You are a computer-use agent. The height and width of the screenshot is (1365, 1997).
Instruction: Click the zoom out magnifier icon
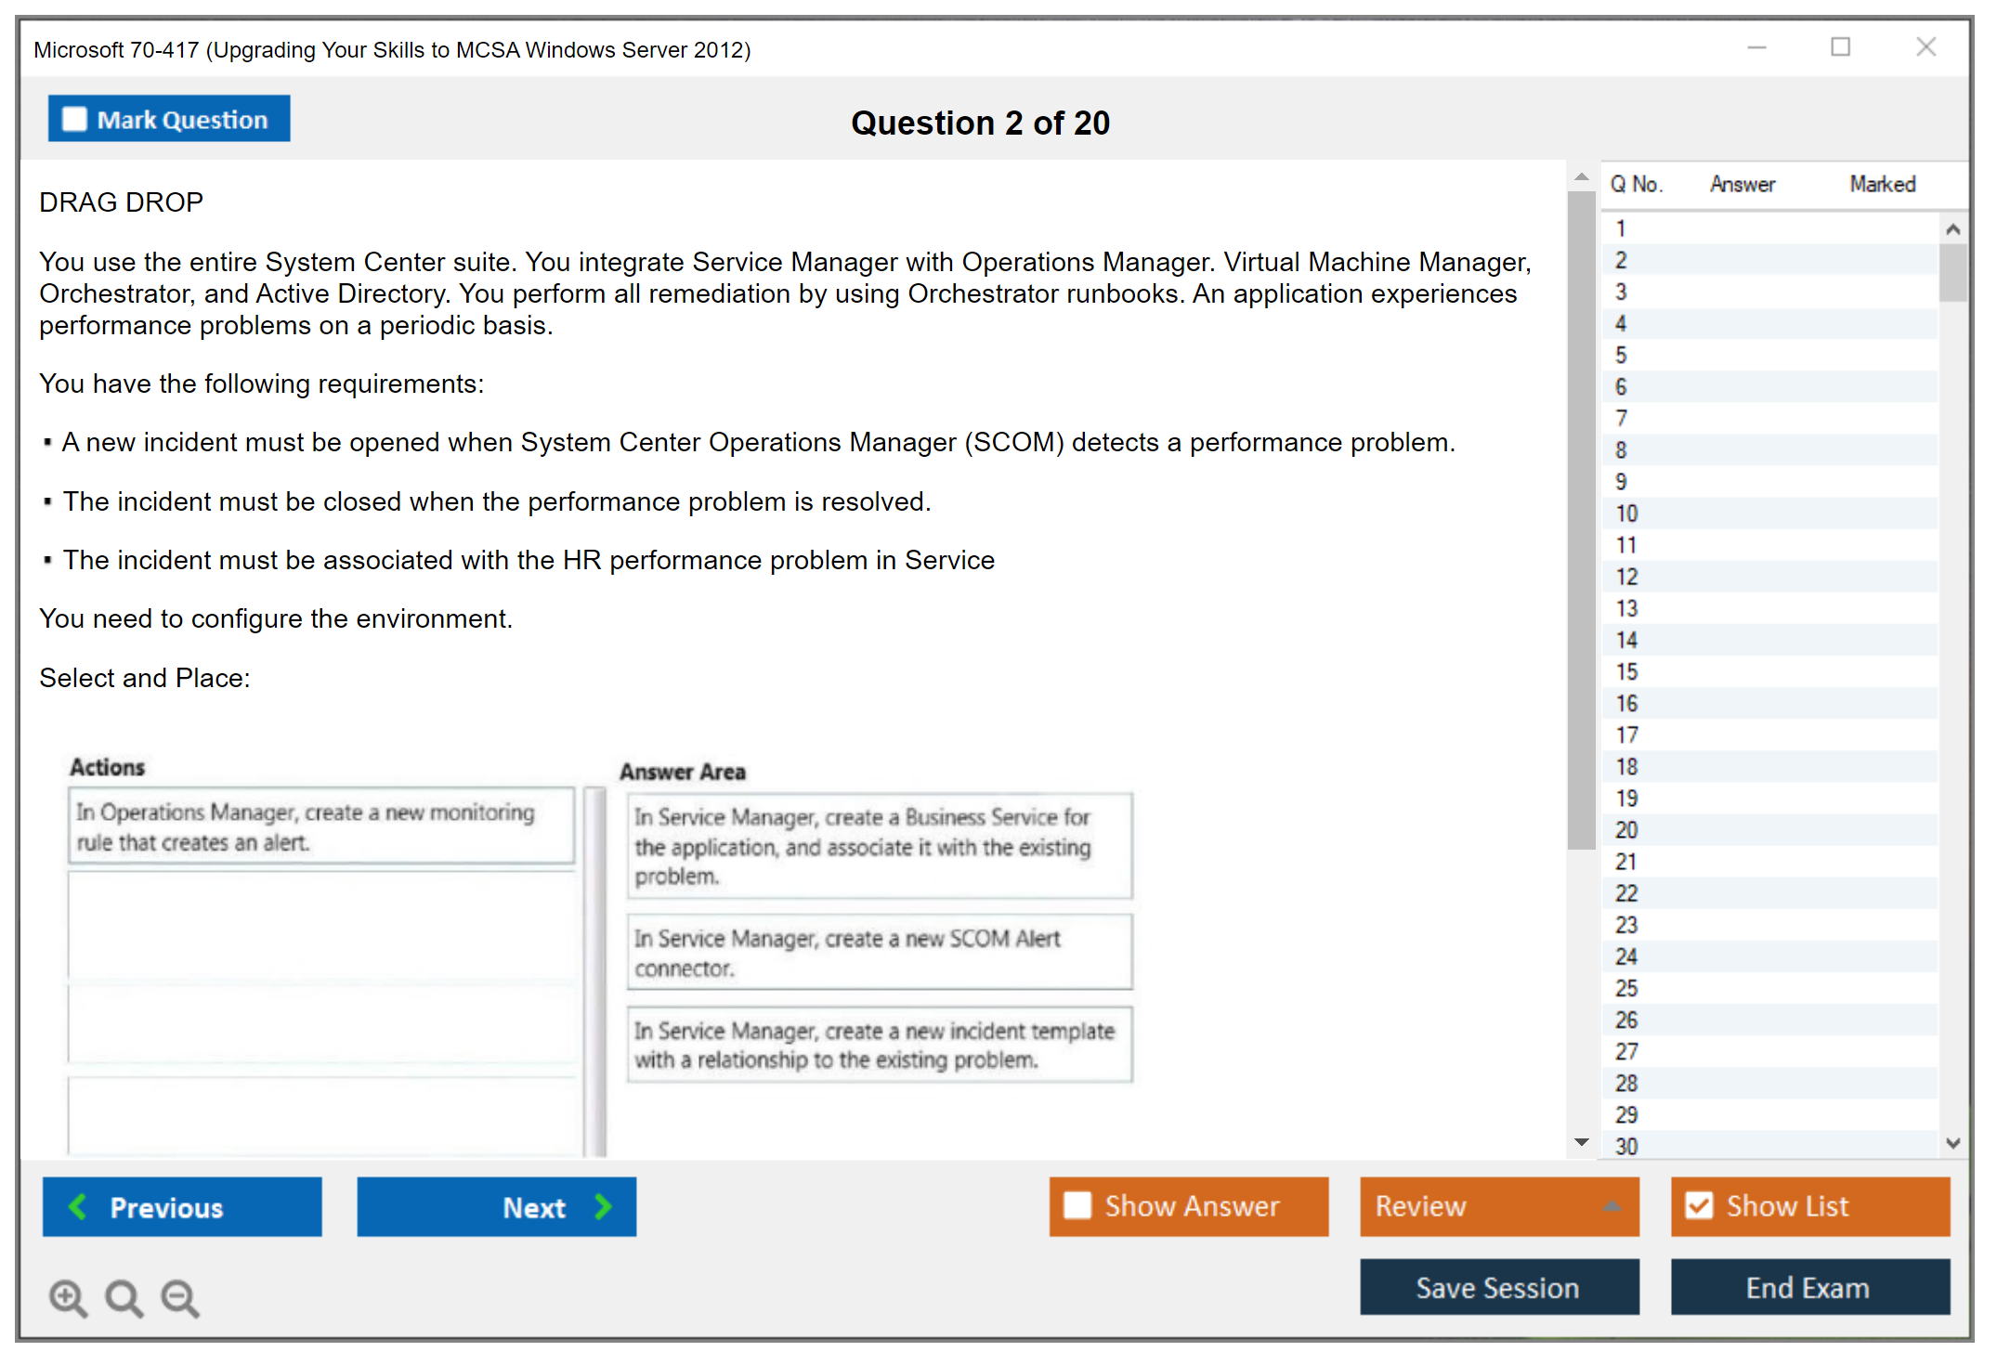tap(180, 1297)
